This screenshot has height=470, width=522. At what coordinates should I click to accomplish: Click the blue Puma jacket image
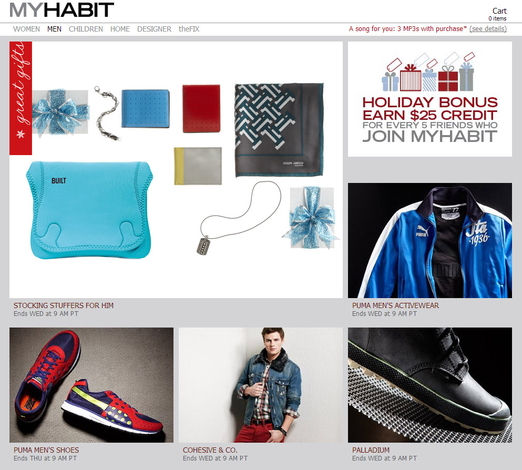click(430, 240)
